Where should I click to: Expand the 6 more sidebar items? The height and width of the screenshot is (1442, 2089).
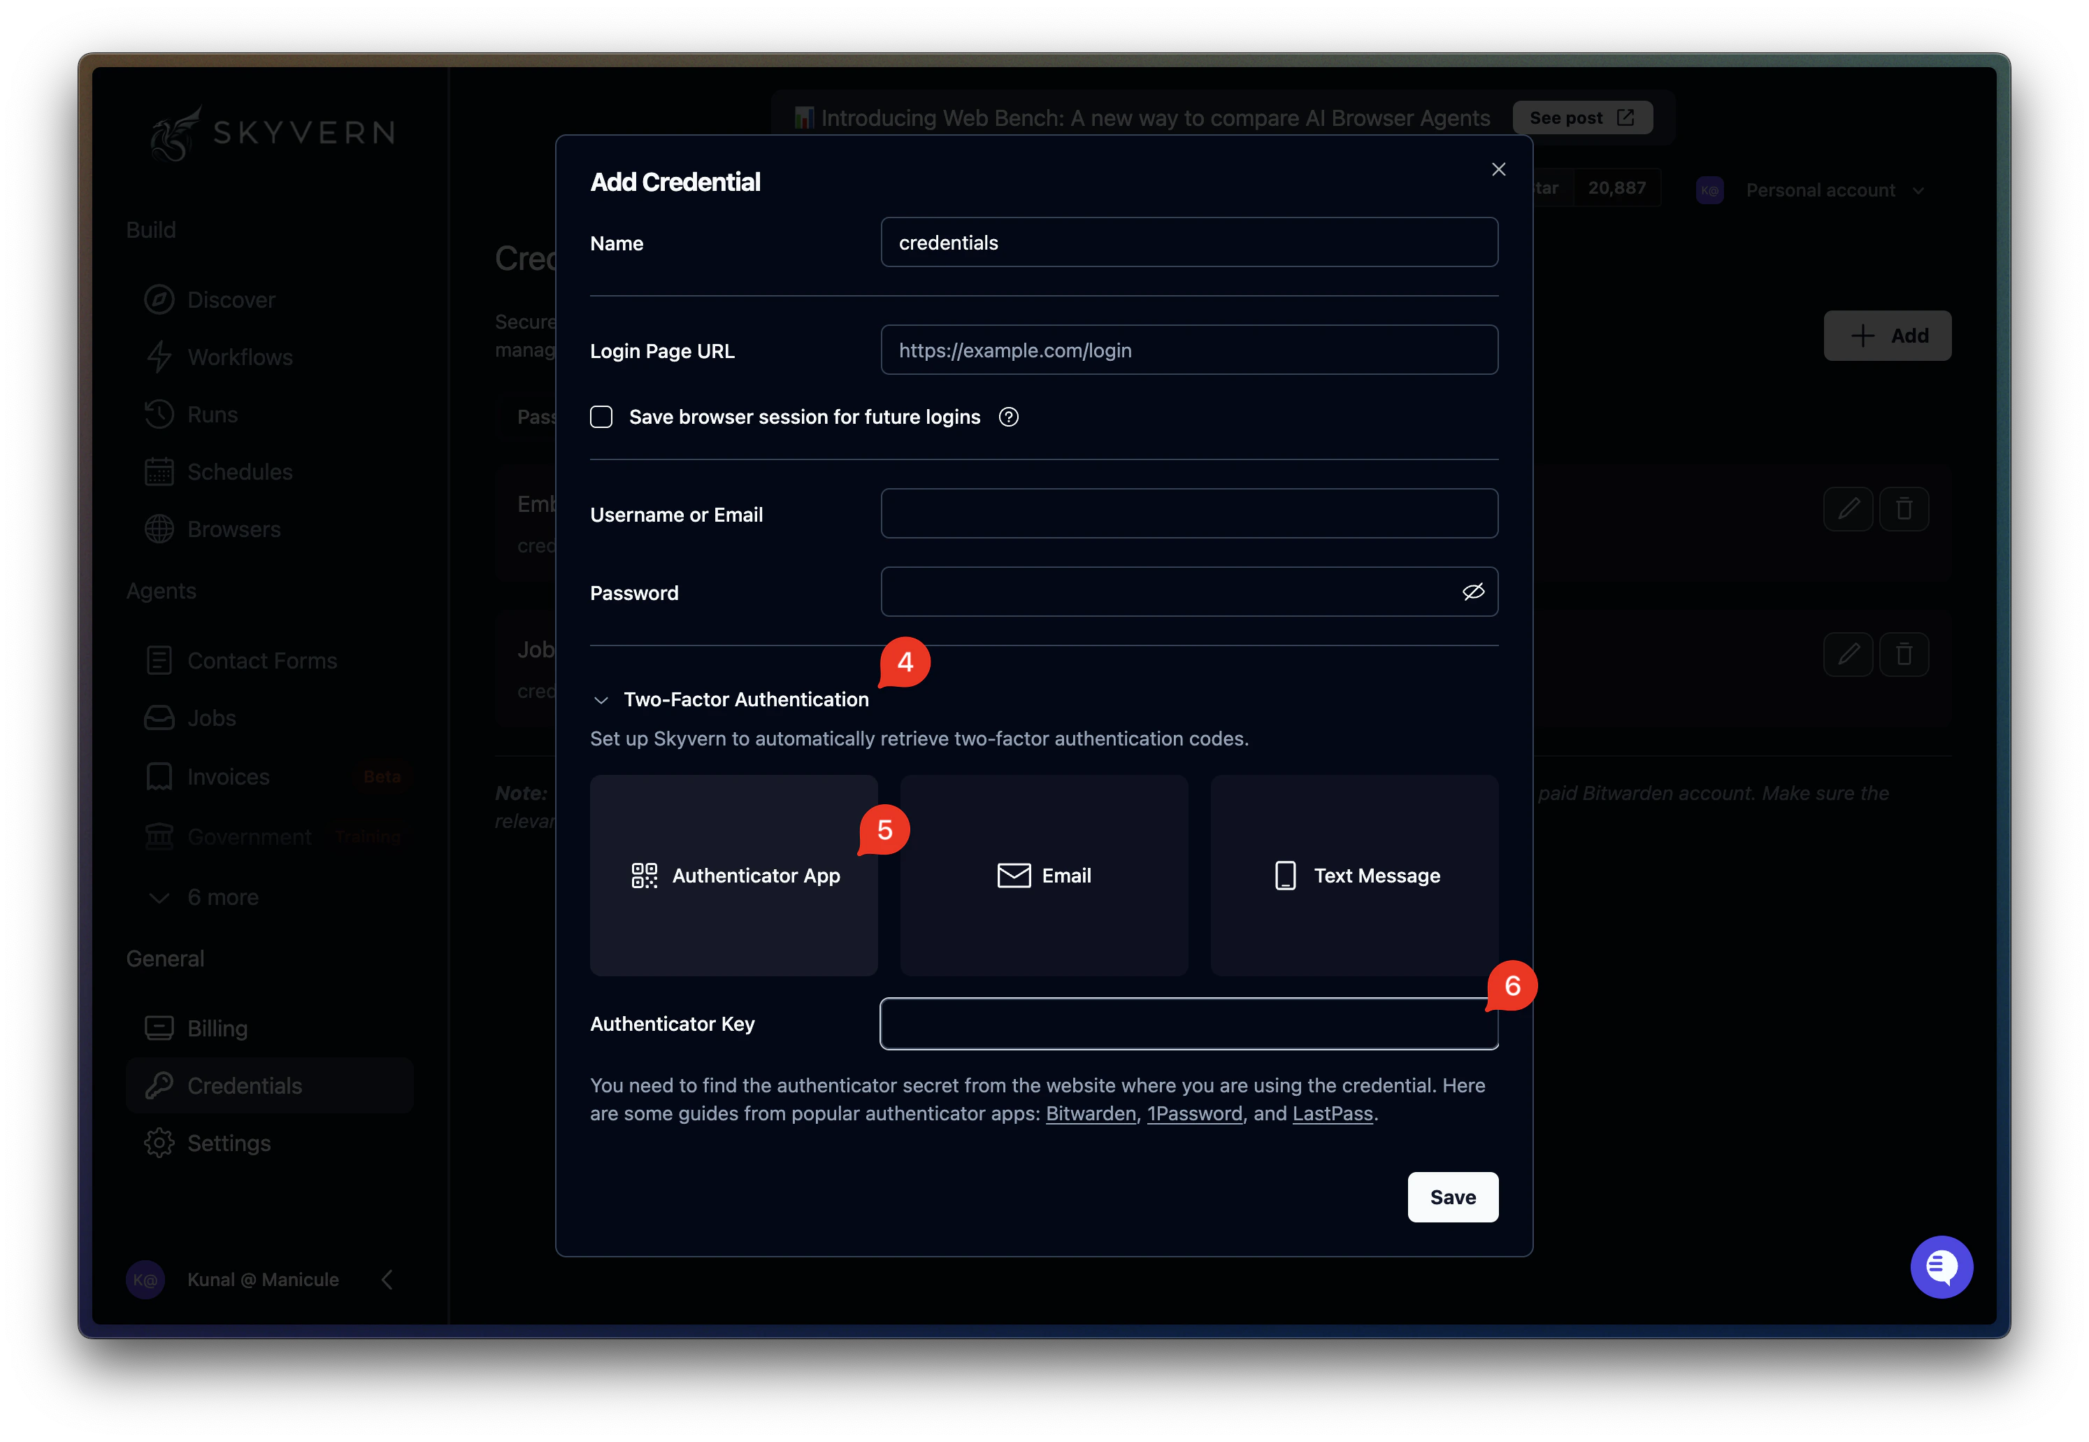pyautogui.click(x=222, y=897)
